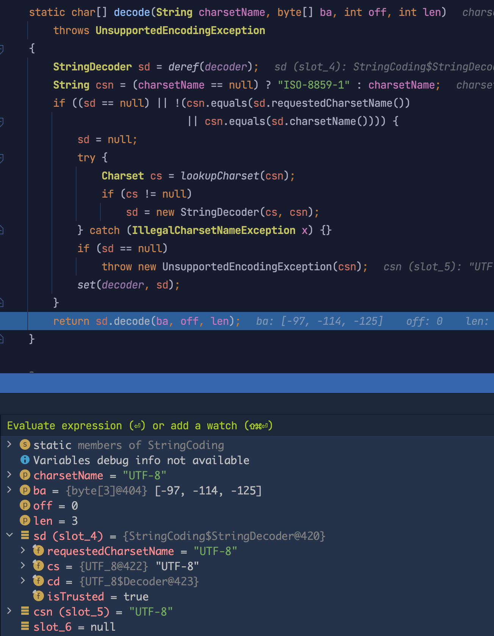Click the fold marker at the method closing brace
The width and height of the screenshot is (494, 636).
(x=2, y=339)
